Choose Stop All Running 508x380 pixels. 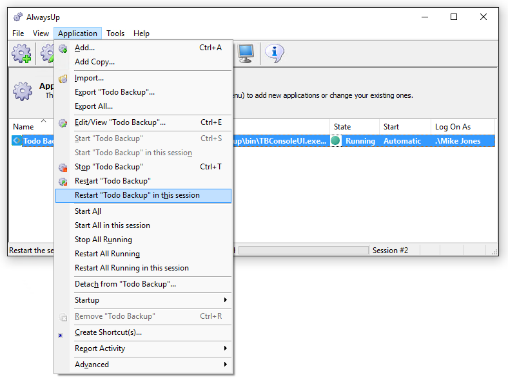click(144, 240)
